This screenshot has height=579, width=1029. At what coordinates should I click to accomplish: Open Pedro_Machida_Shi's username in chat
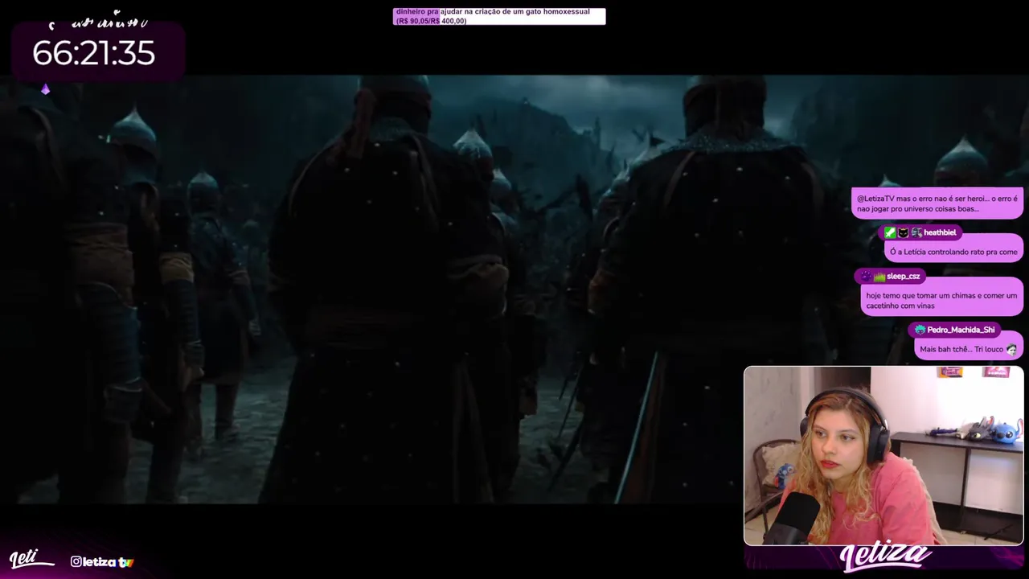tap(961, 330)
